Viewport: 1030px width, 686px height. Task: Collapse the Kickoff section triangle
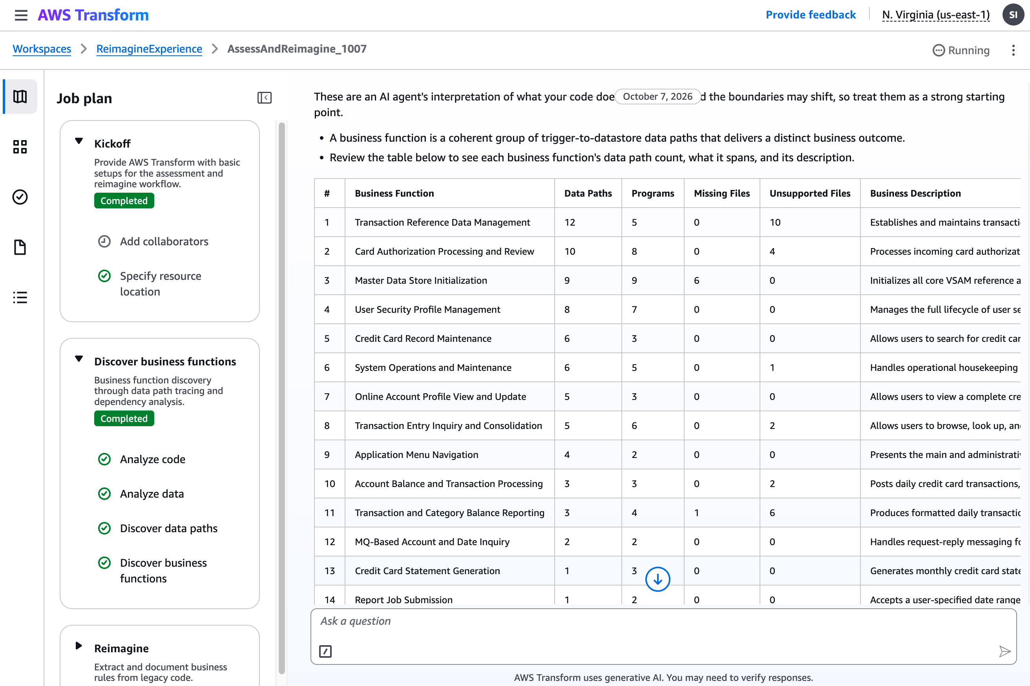click(x=79, y=141)
